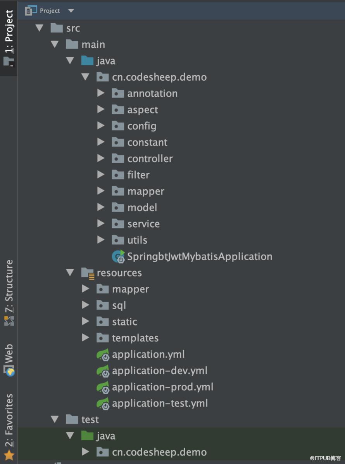Viewport: 345px width, 464px height.
Task: Click the application-prod.yml Spring icon
Action: point(103,387)
